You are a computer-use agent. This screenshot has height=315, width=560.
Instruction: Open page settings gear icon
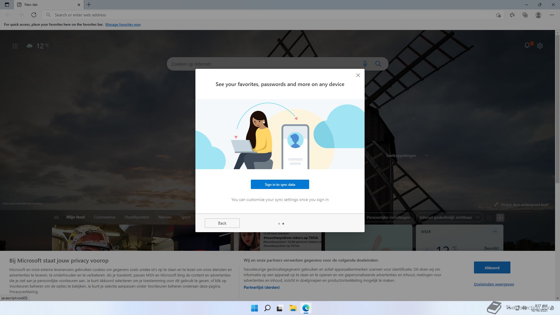(x=540, y=46)
